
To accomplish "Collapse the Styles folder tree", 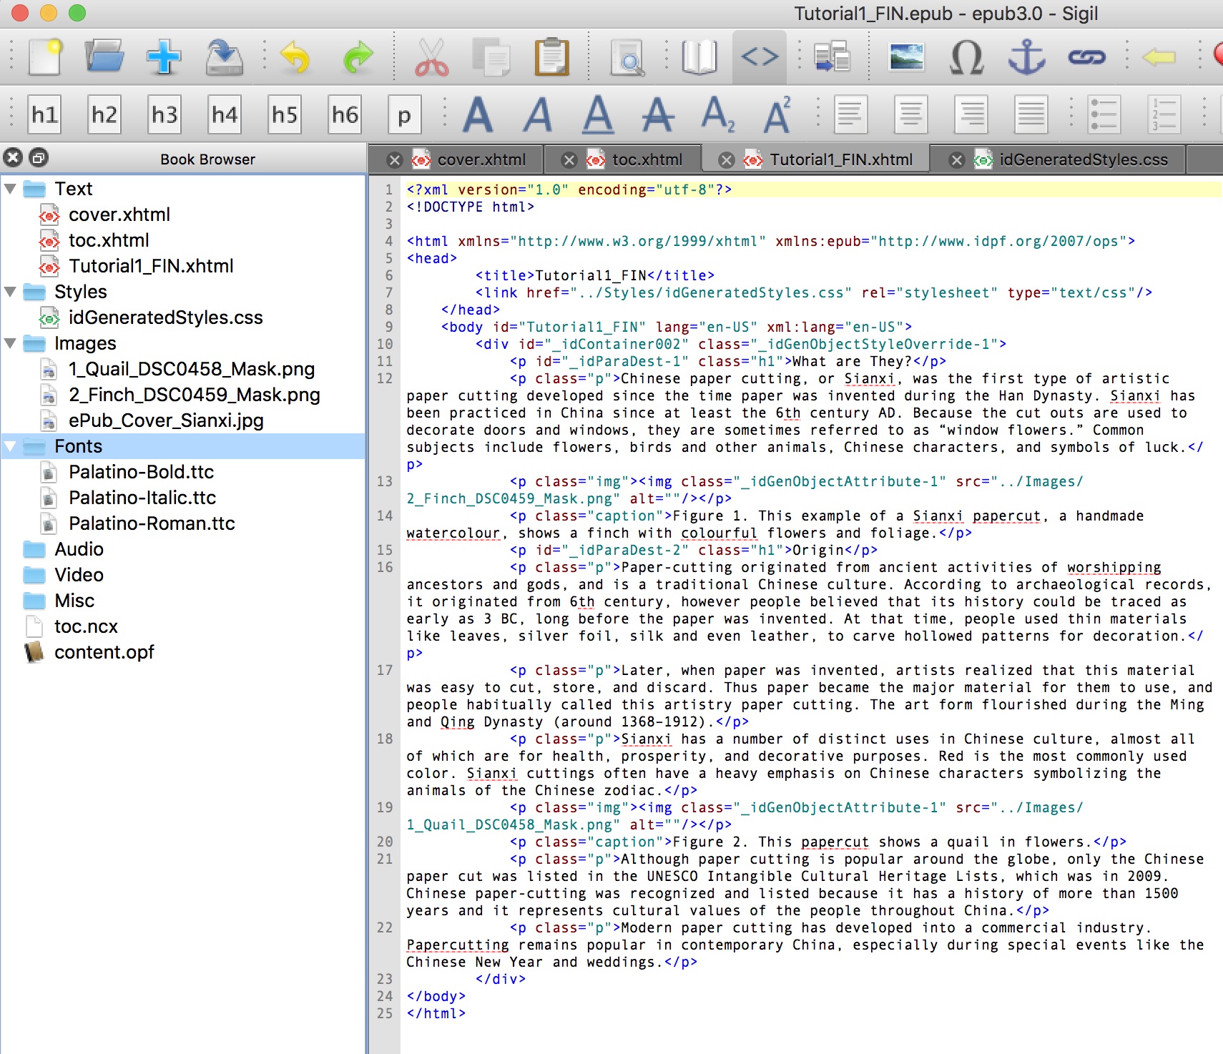I will (x=11, y=292).
